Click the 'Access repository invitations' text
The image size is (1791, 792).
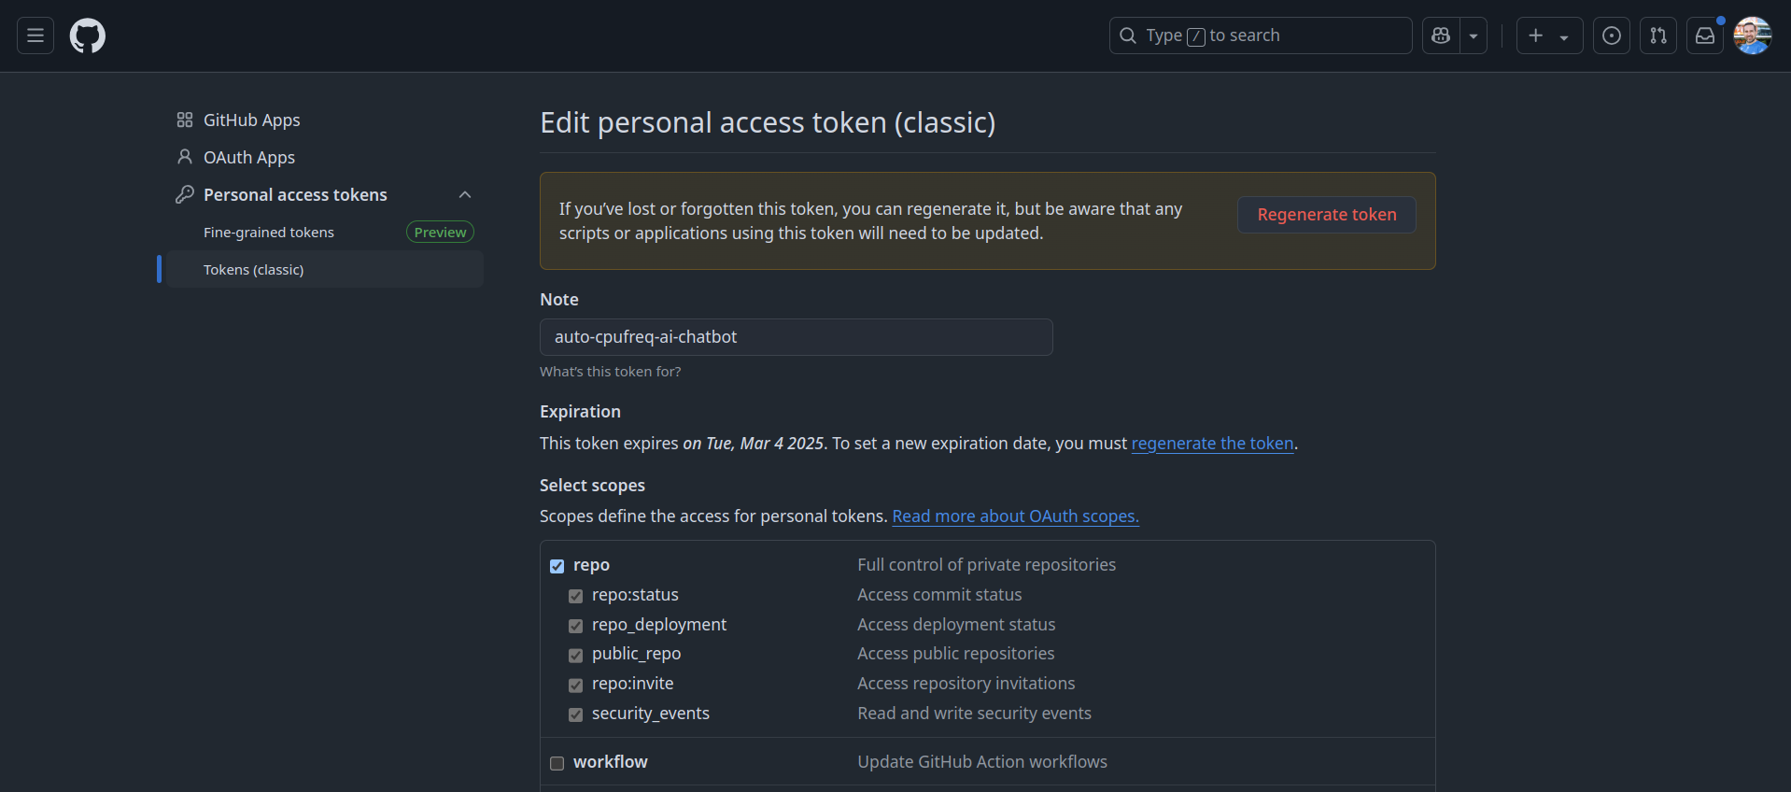966,684
